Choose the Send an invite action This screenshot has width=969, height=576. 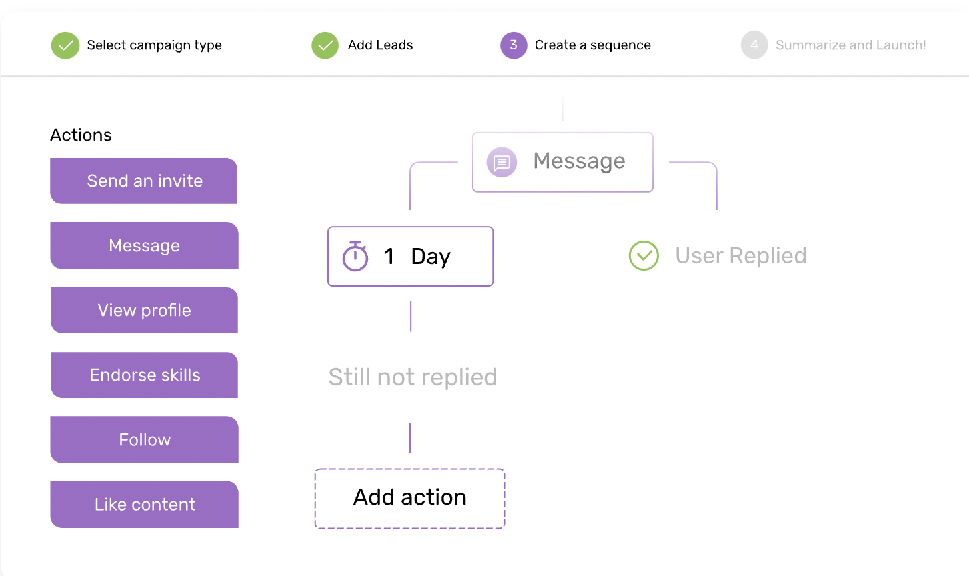click(x=144, y=181)
